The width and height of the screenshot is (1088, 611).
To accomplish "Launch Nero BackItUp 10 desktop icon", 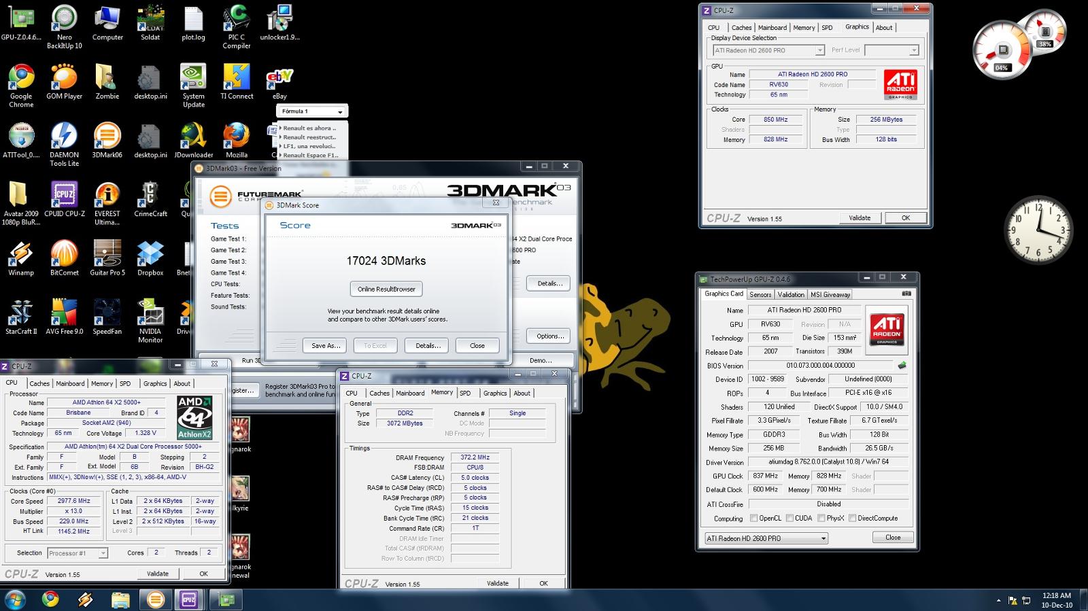I will pos(64,27).
